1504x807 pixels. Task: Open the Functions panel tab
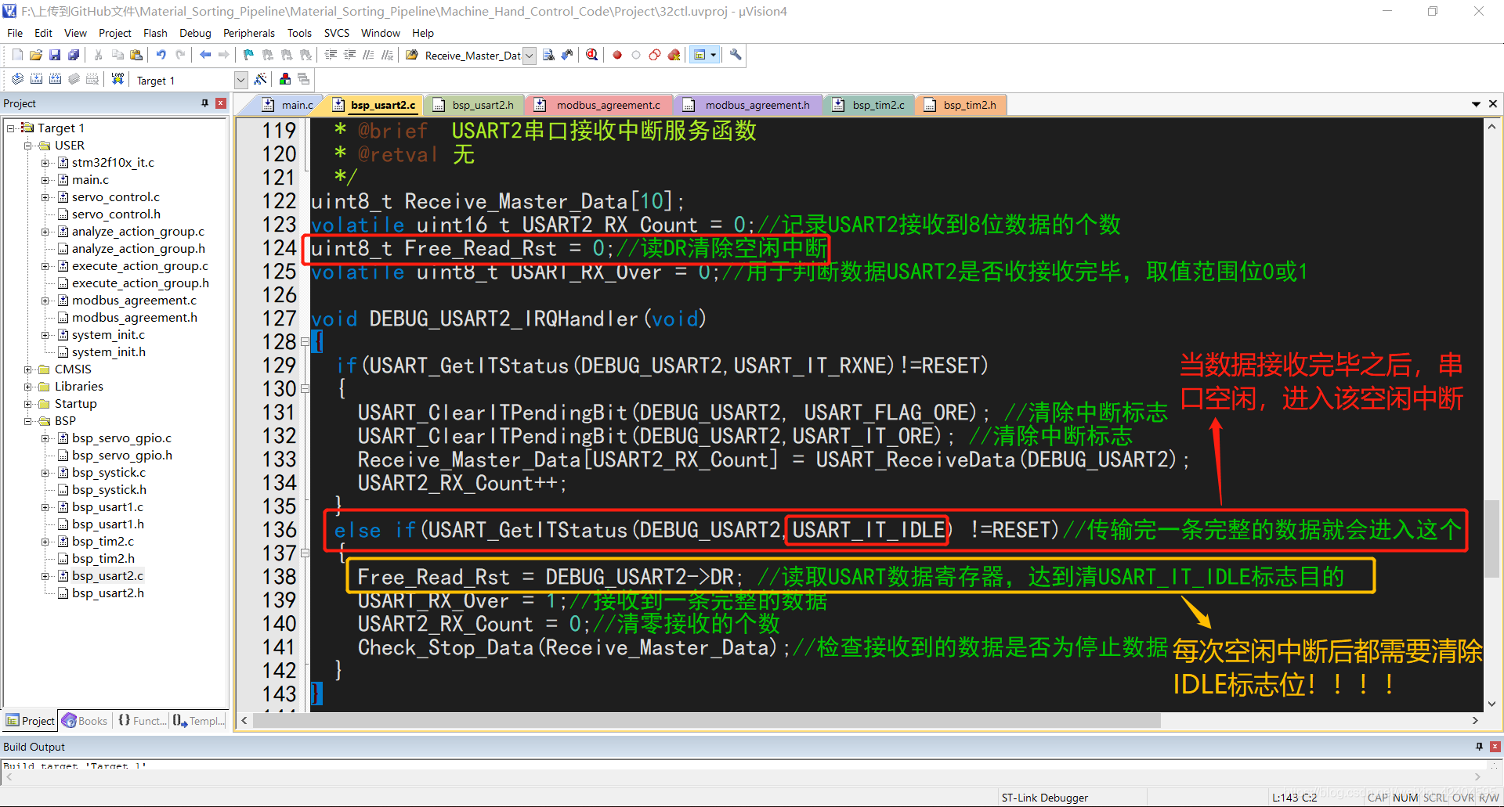pyautogui.click(x=141, y=721)
